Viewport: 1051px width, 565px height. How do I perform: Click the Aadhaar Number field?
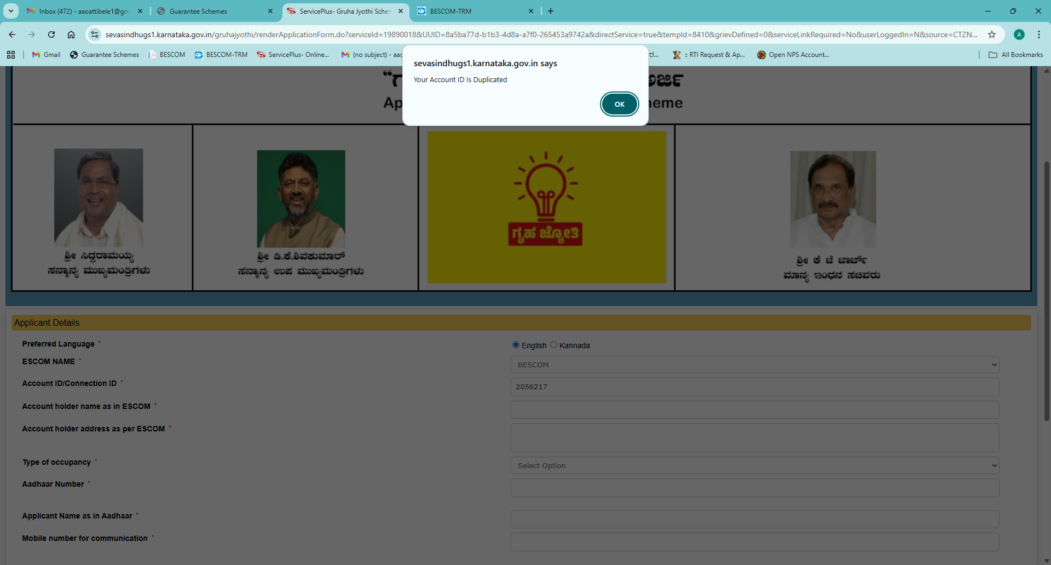tap(755, 488)
